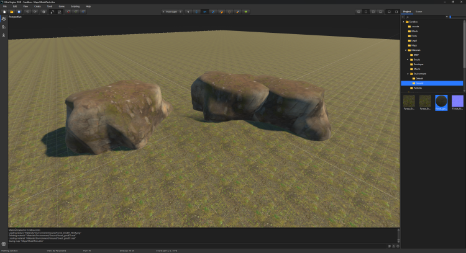The height and width of the screenshot is (253, 466).
Task: Click the Open folder icon in the toolbar
Action: [x=11, y=11]
